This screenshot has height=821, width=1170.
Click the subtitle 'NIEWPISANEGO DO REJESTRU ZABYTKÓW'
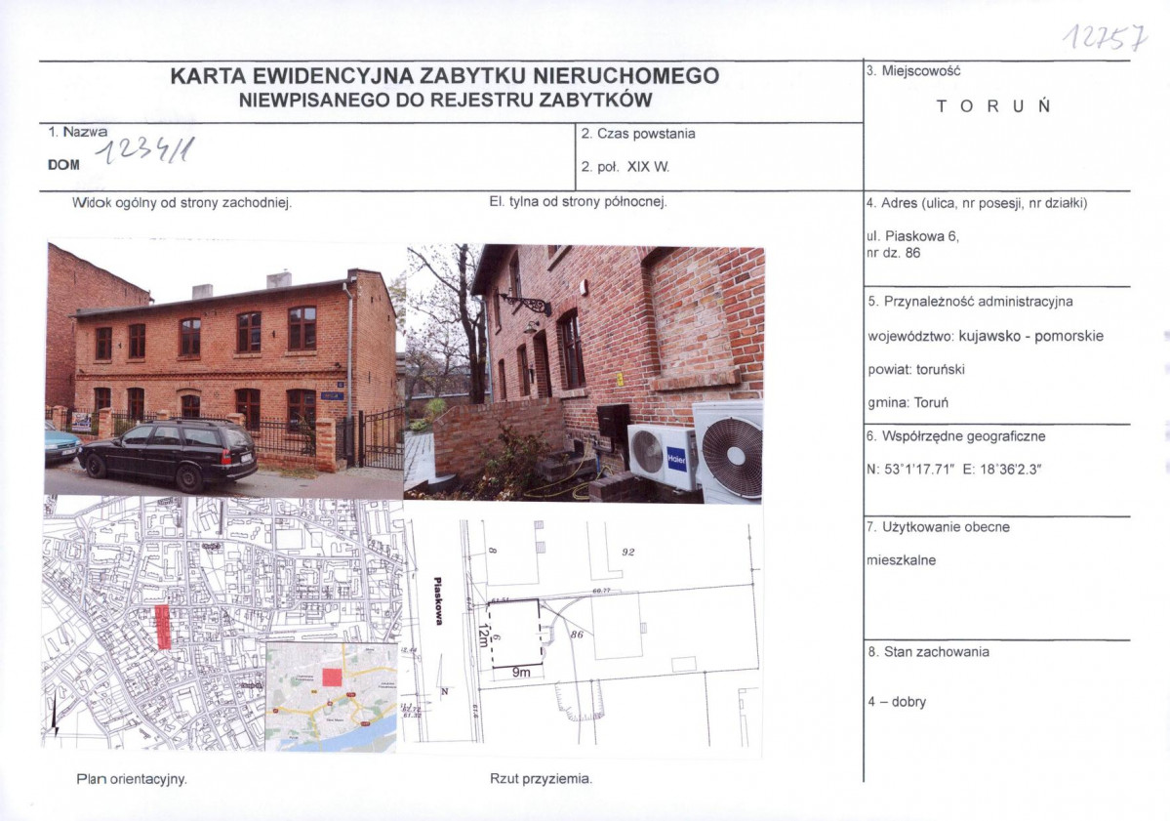click(446, 100)
